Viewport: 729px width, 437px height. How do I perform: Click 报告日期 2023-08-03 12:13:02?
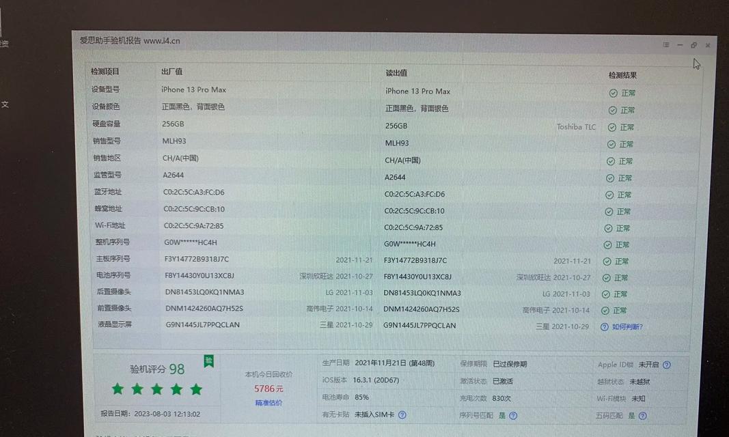150,414
